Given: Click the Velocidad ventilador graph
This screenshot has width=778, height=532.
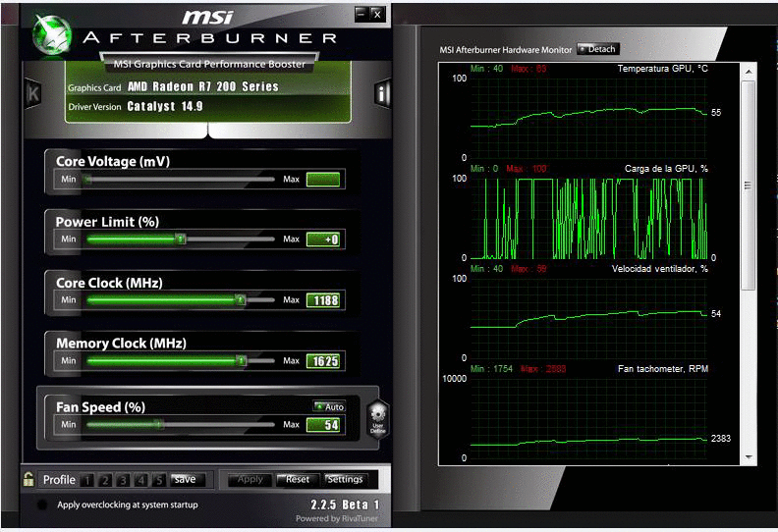Looking at the screenshot, I should point(588,318).
